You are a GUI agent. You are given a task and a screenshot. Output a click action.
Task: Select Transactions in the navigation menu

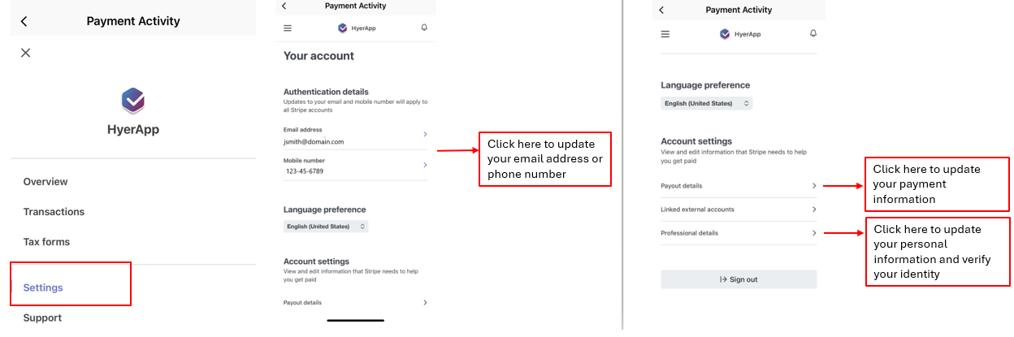pos(54,212)
